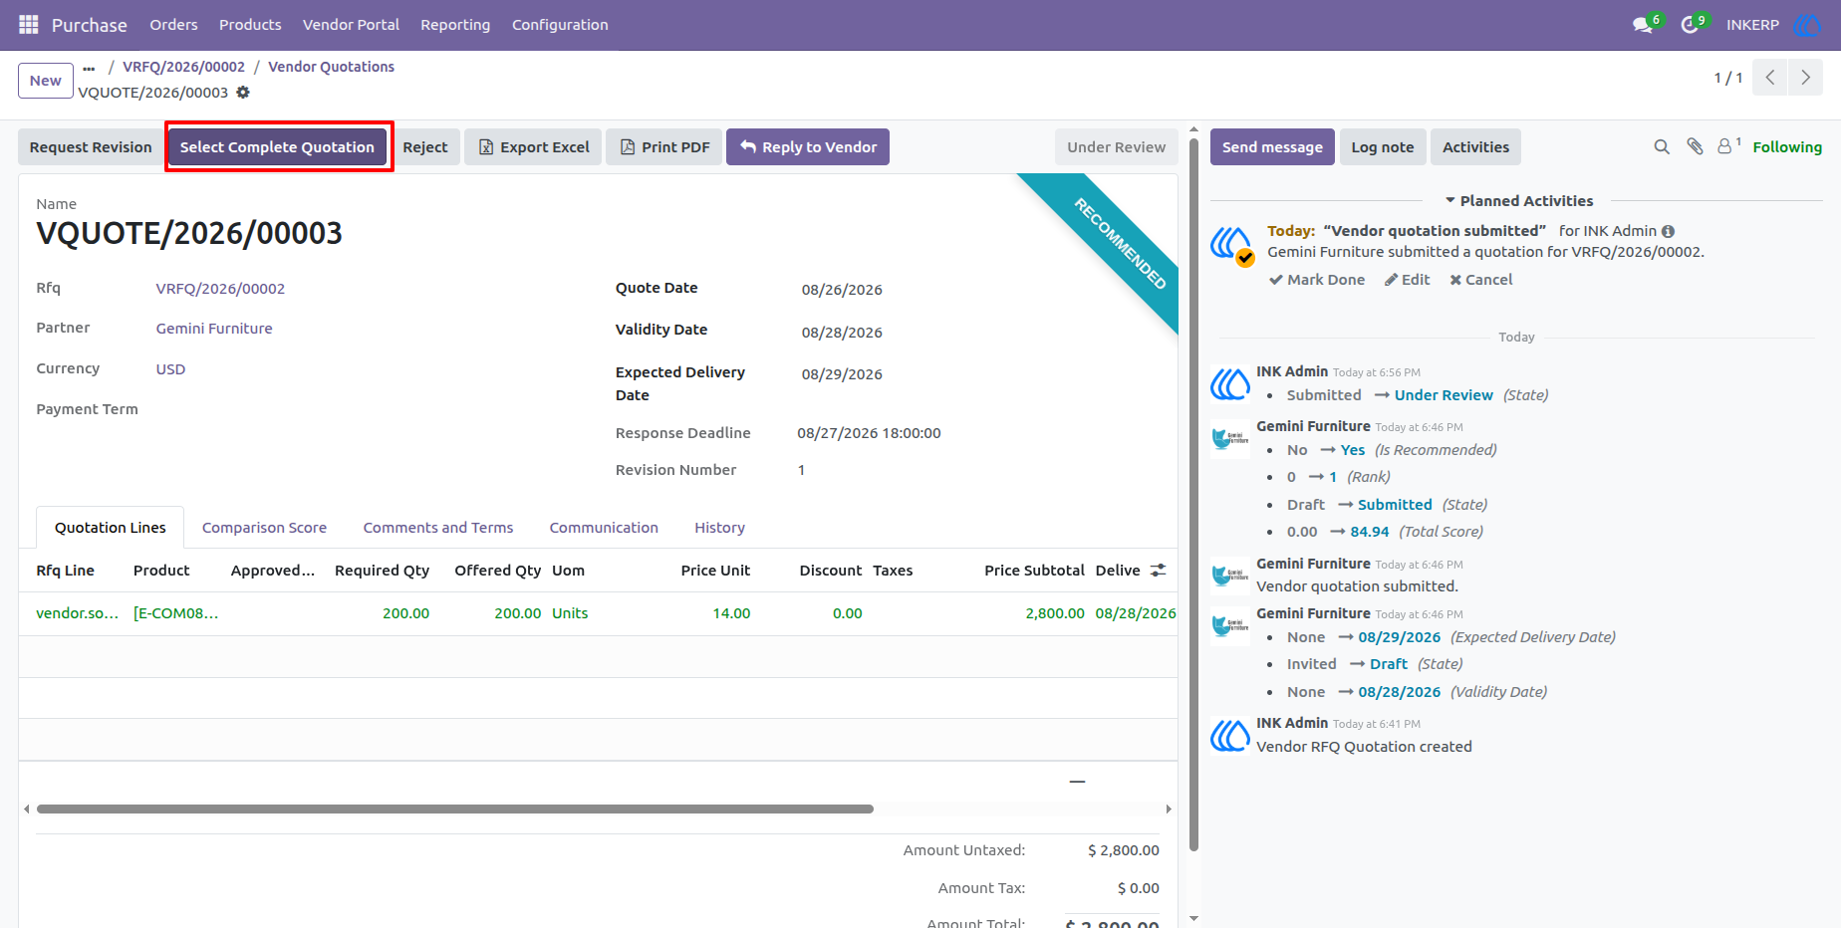Click the Log note button
The height and width of the screenshot is (928, 1841).
click(x=1383, y=147)
